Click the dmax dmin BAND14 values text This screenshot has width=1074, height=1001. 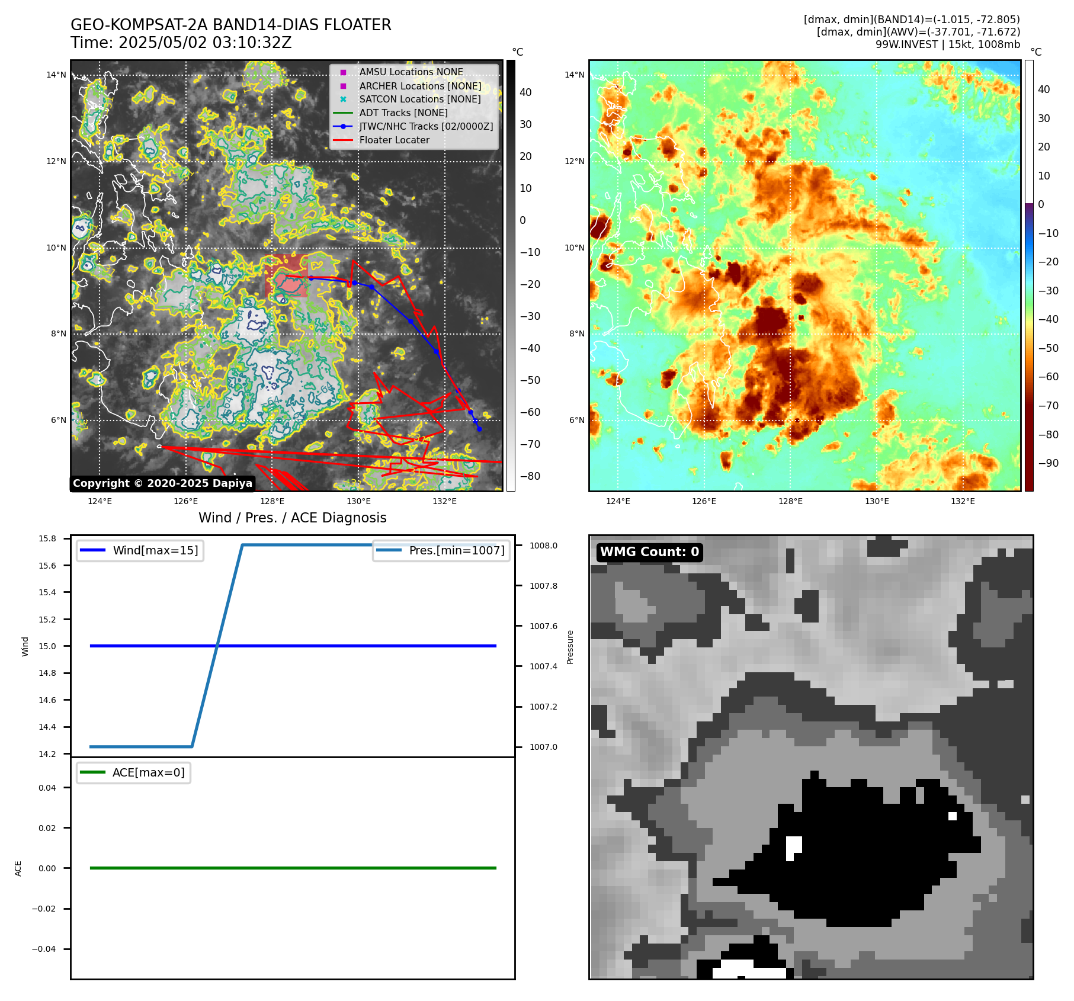coord(912,20)
